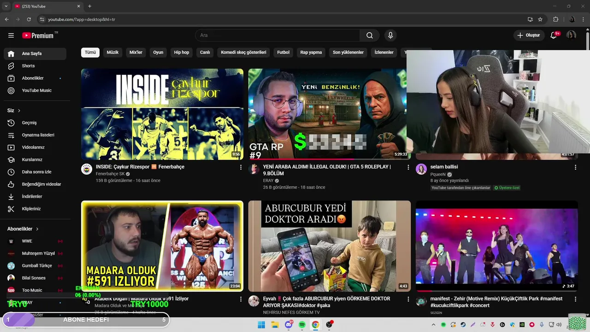Click the Chrome address bar URL
The width and height of the screenshot is (590, 332).
(x=82, y=19)
